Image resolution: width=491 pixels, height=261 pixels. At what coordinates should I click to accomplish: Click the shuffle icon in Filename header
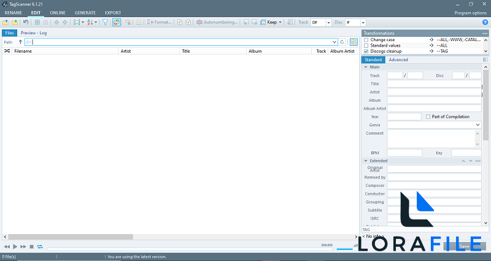tap(7, 51)
